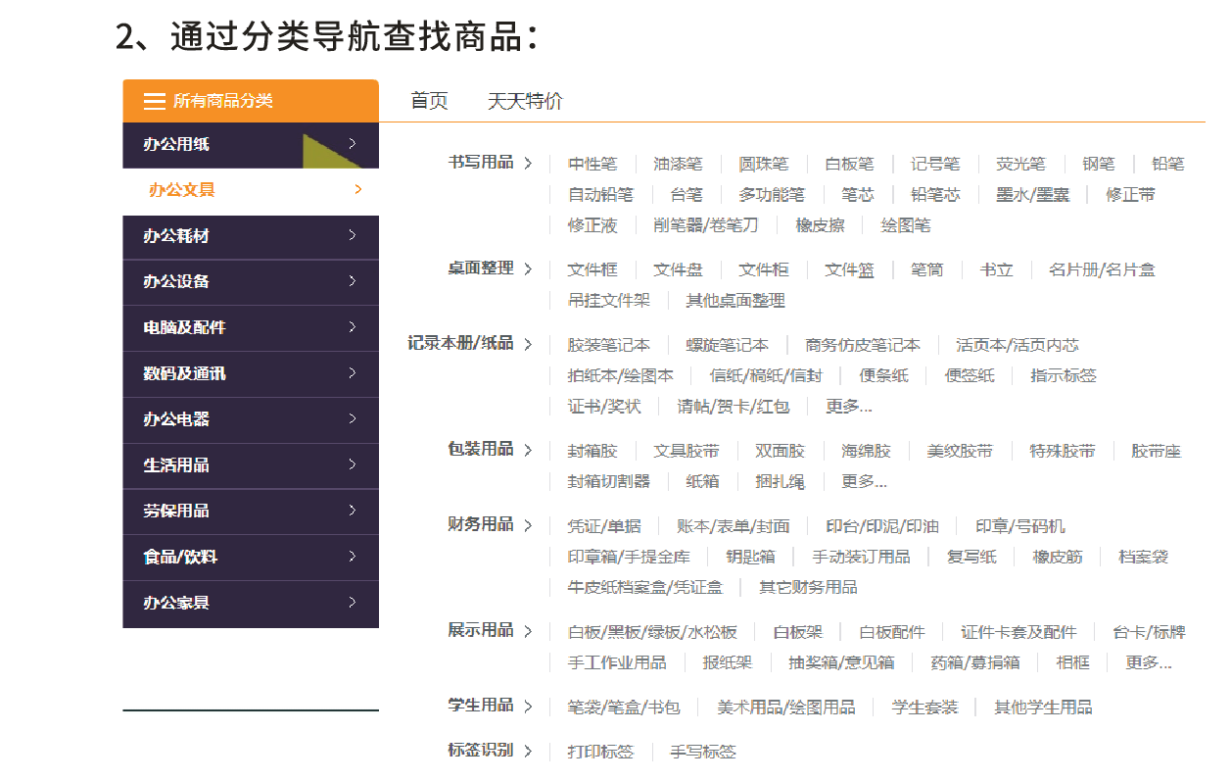
Task: Click the hamburger icon beside 所有商品分类
Action: 154,101
